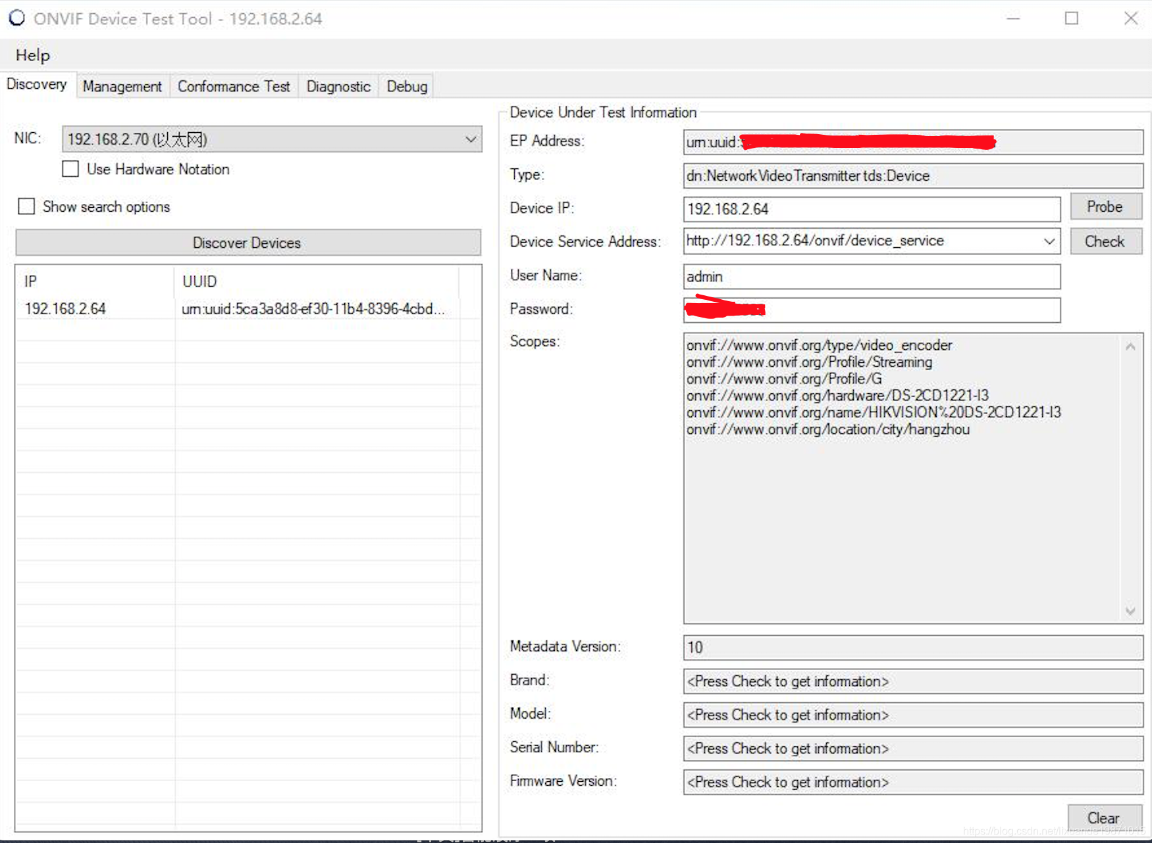Close the ONVIF Device Test Tool window
The image size is (1152, 843).
click(x=1131, y=18)
